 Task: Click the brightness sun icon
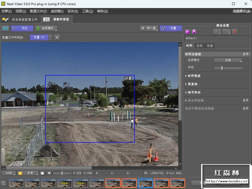coord(49,173)
